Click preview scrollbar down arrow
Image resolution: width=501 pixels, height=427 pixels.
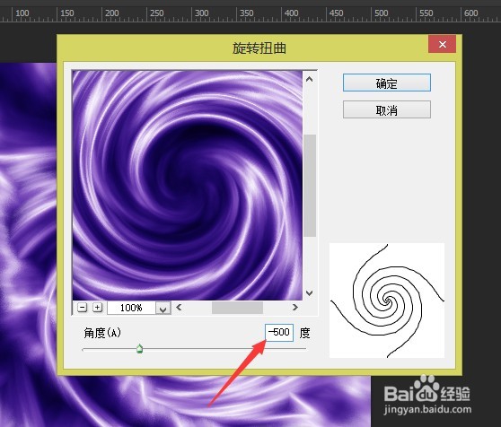point(309,293)
